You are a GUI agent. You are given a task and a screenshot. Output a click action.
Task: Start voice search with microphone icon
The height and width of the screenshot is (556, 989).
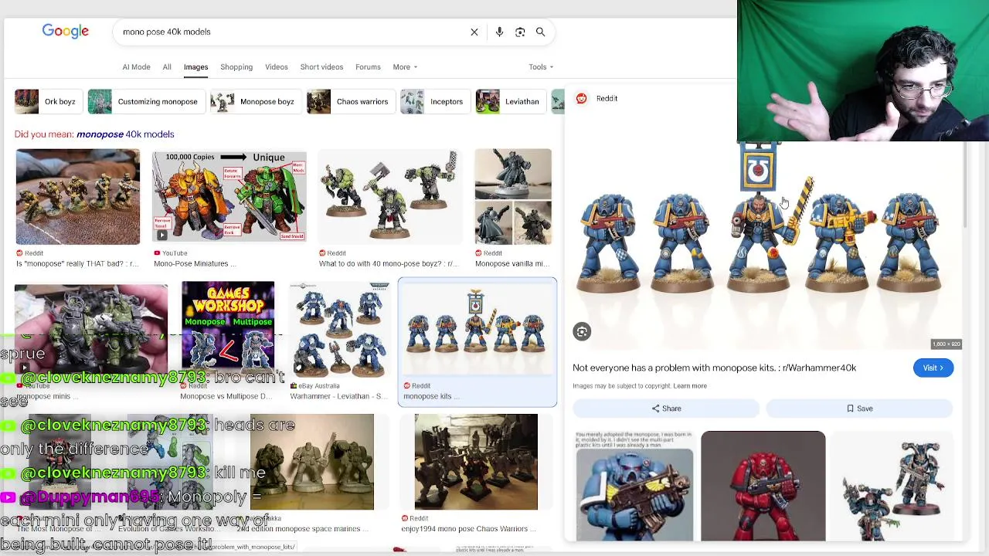coord(499,32)
